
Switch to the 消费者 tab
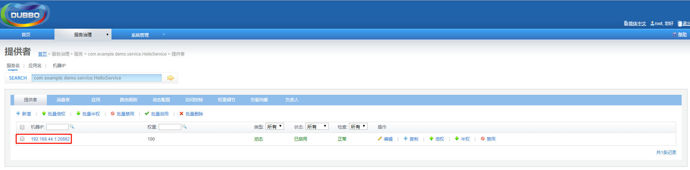pyautogui.click(x=63, y=100)
